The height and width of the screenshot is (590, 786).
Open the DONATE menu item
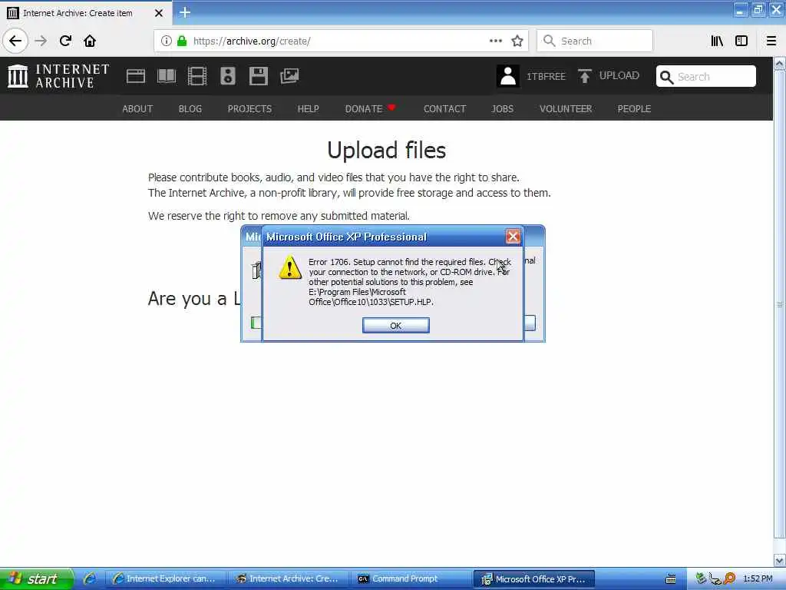tap(370, 108)
